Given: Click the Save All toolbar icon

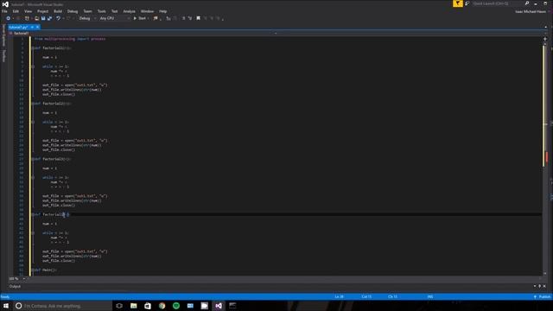Looking at the screenshot, I should 49,18.
